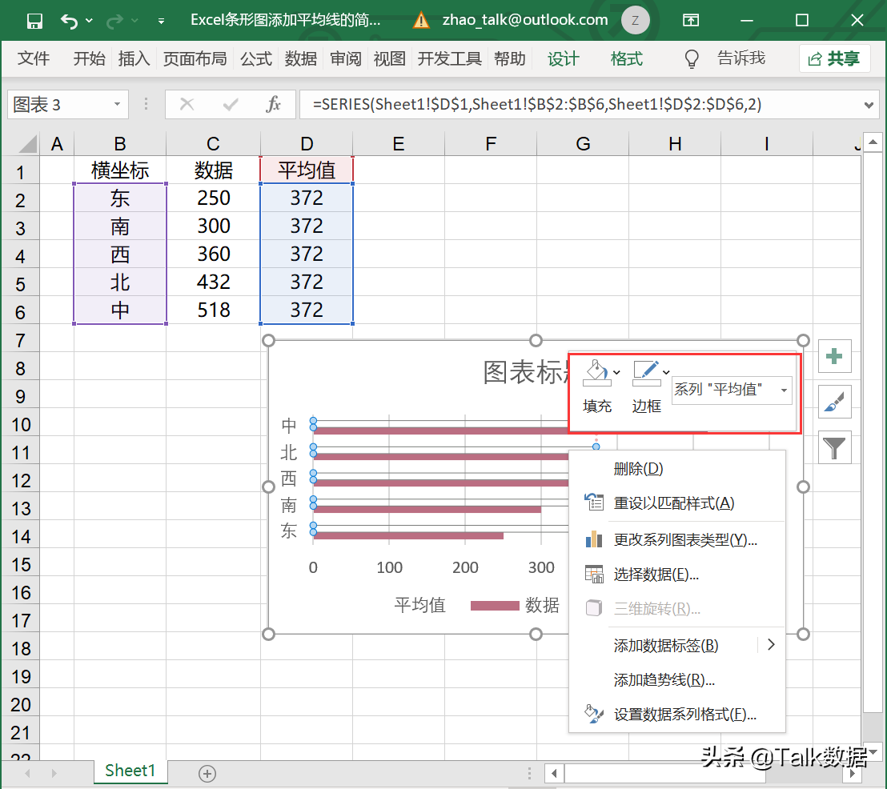
Task: Choose 删除(D) from context menu
Action: click(x=678, y=469)
